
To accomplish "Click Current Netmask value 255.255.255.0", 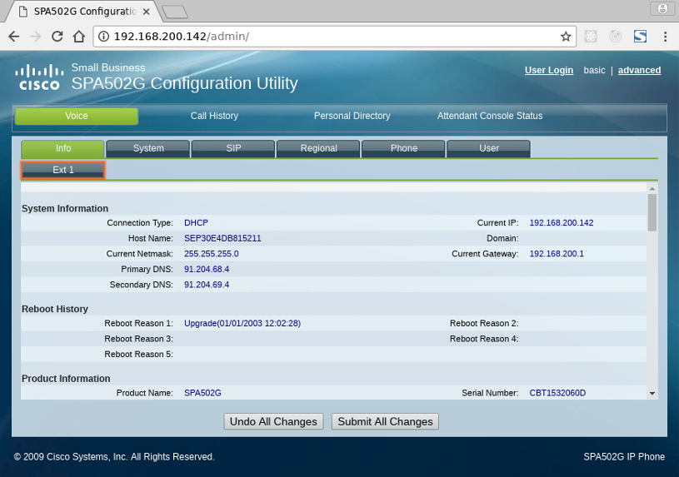I will pyautogui.click(x=212, y=254).
